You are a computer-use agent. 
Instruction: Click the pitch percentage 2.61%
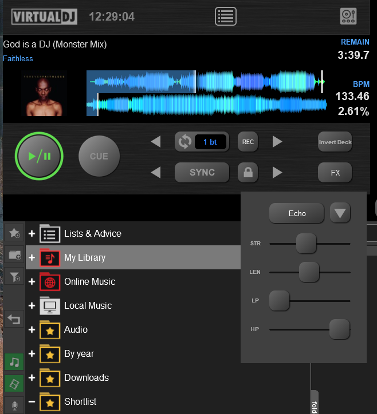[x=354, y=111]
